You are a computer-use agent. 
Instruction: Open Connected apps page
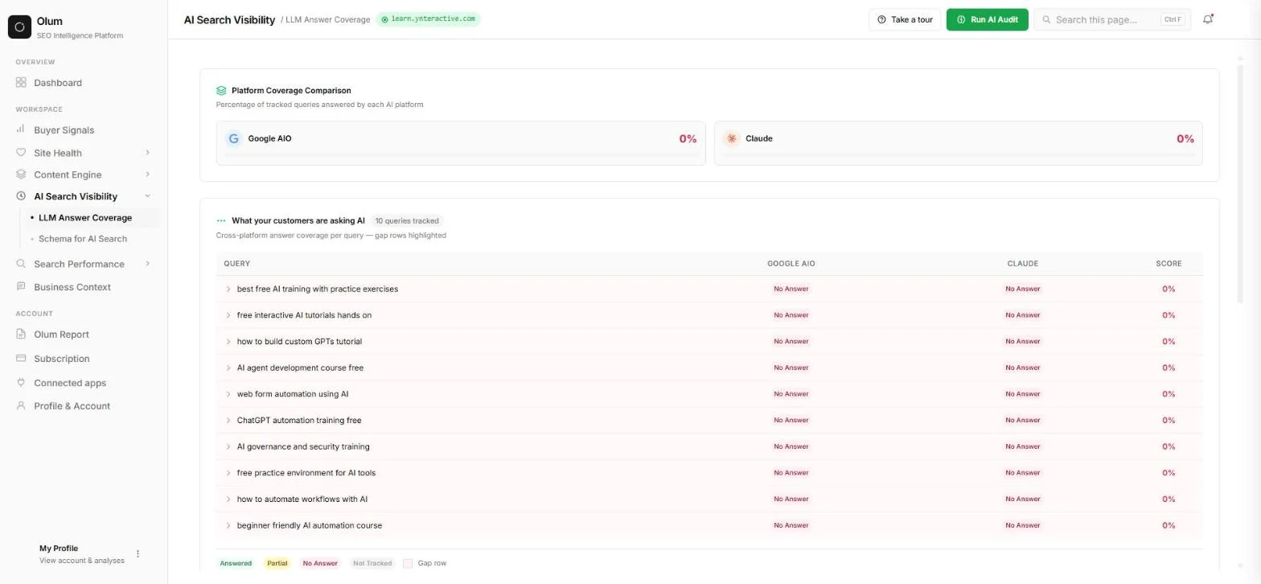[x=70, y=383]
